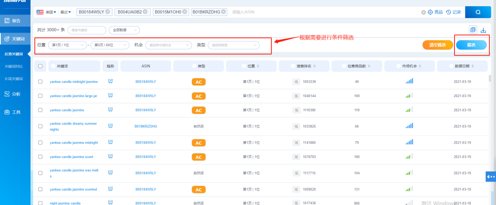The width and height of the screenshot is (496, 205).
Task: Select 长尾关键词 in the sidebar
Action: point(14,79)
